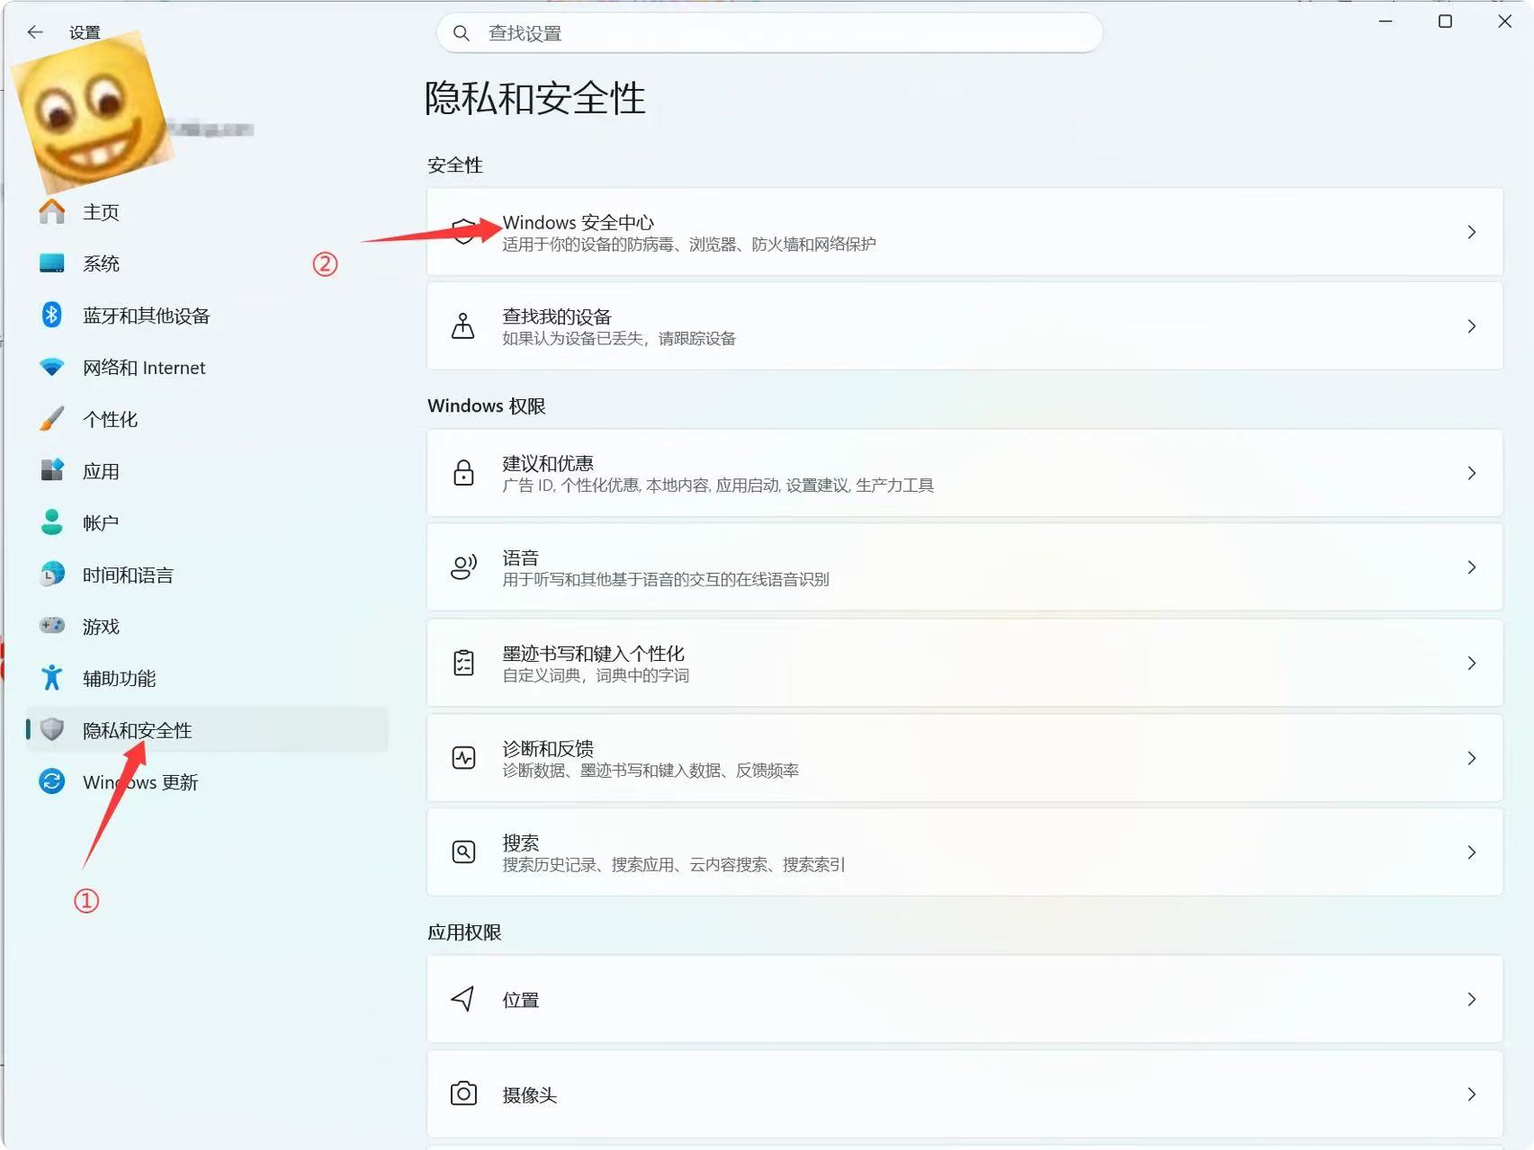Viewport: 1534px width, 1150px height.
Task: Click the camera icon beside 摄像头
Action: (x=463, y=1093)
